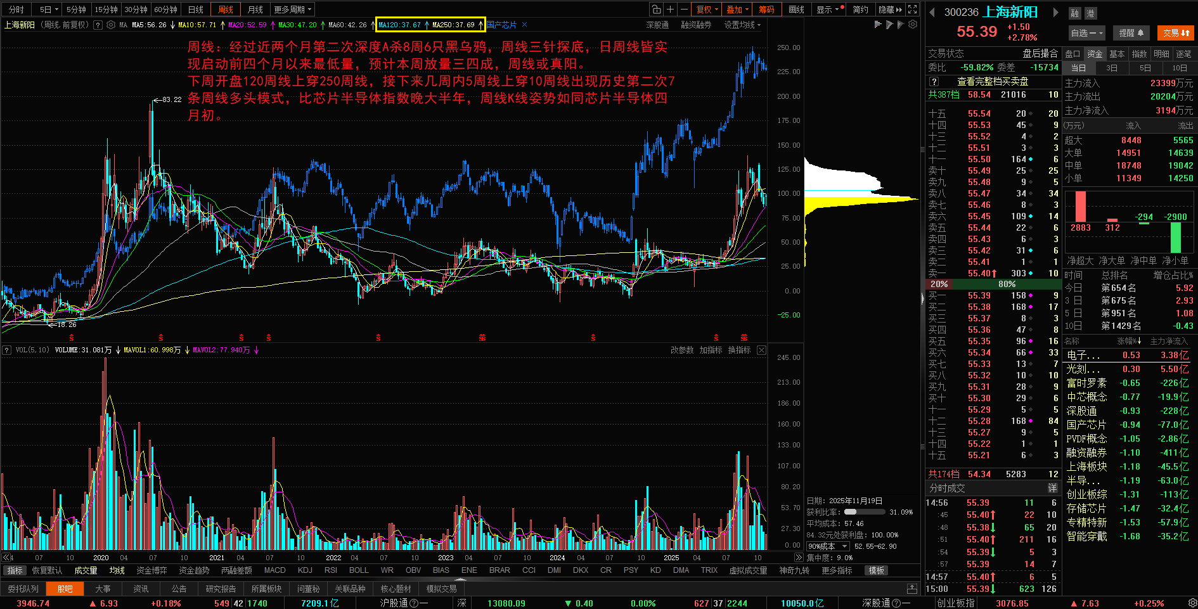Click the 深股通 label above the chart

point(657,25)
